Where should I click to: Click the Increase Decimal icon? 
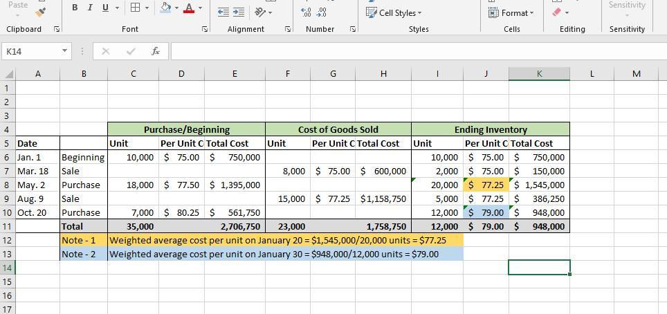pyautogui.click(x=307, y=12)
